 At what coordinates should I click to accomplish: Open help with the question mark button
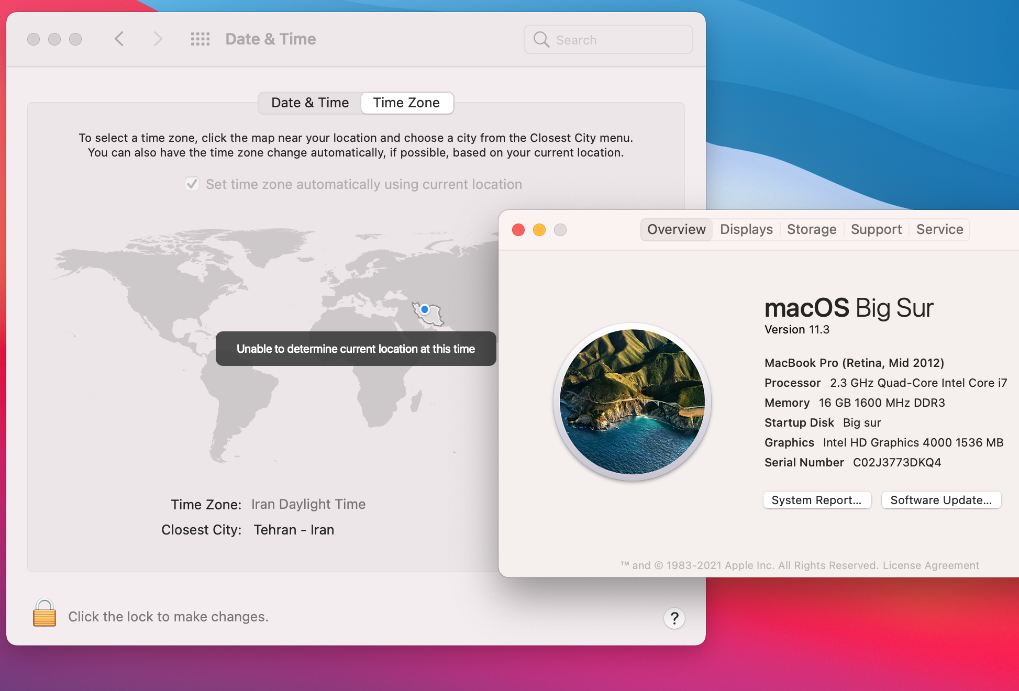[x=674, y=618]
